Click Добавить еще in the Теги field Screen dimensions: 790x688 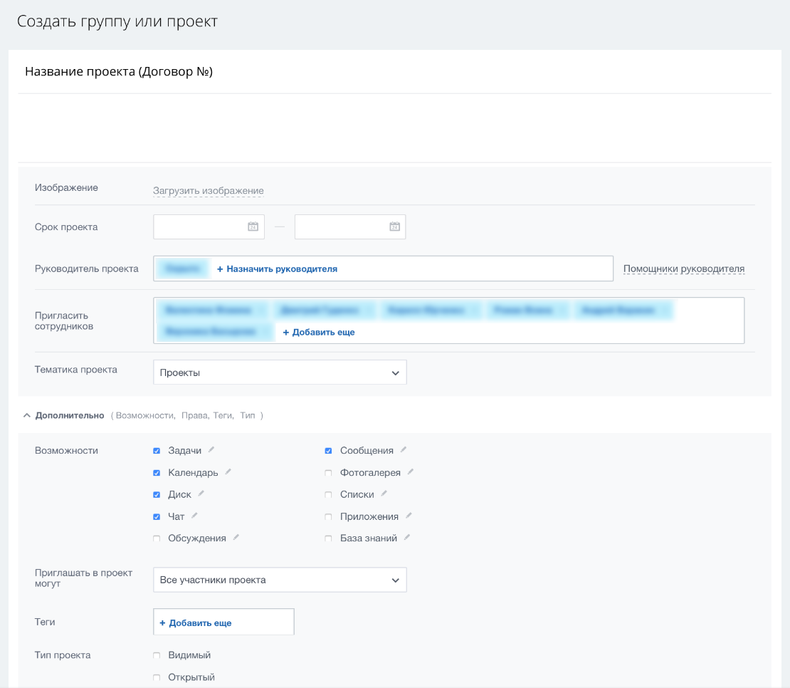point(196,622)
